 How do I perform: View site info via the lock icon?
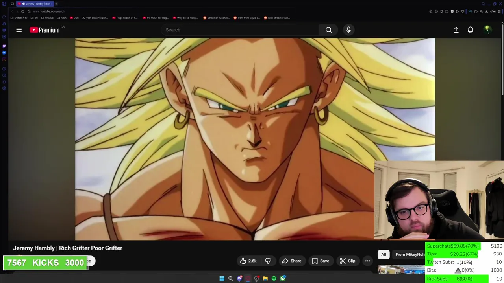tap(29, 11)
